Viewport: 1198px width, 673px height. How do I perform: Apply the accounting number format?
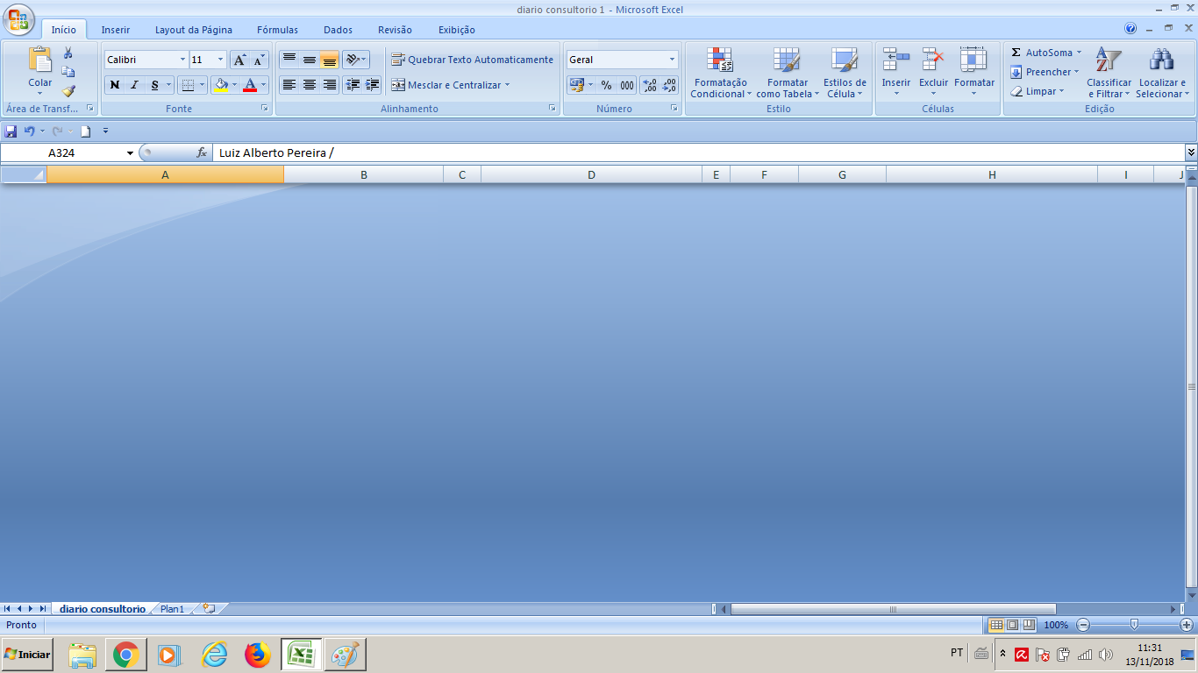click(576, 85)
